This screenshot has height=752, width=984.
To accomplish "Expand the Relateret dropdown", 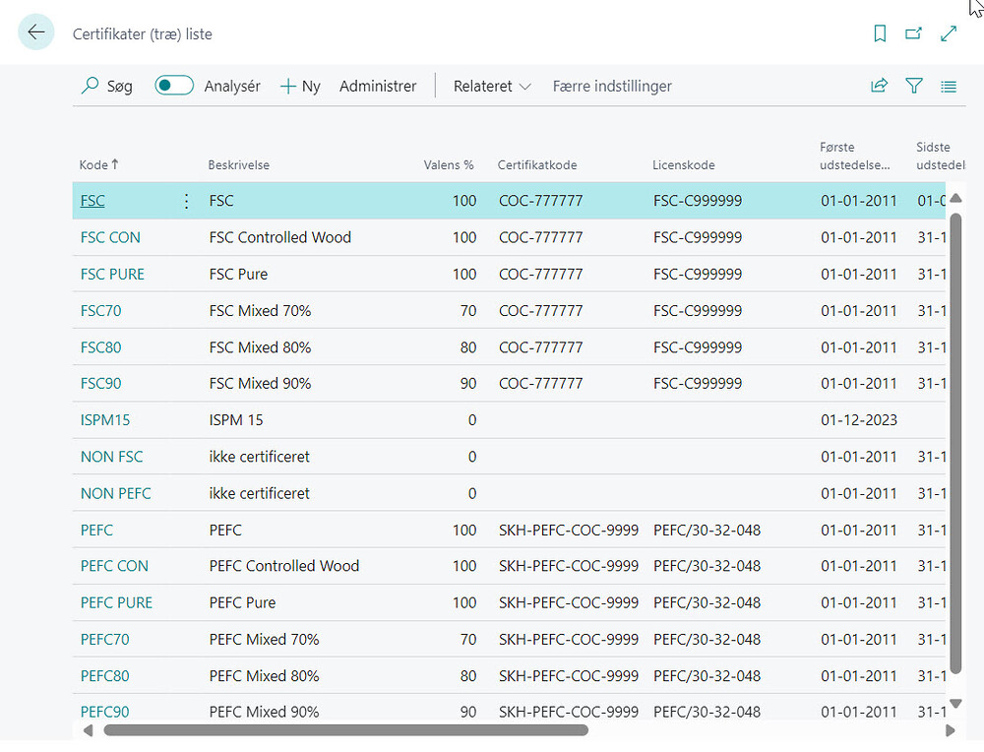I will pyautogui.click(x=492, y=86).
